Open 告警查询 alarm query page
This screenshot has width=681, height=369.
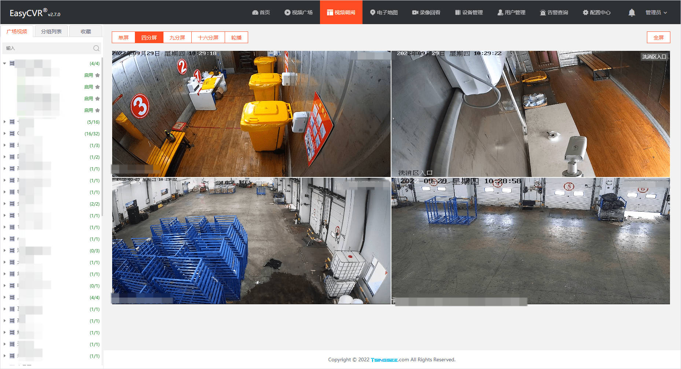tap(554, 12)
